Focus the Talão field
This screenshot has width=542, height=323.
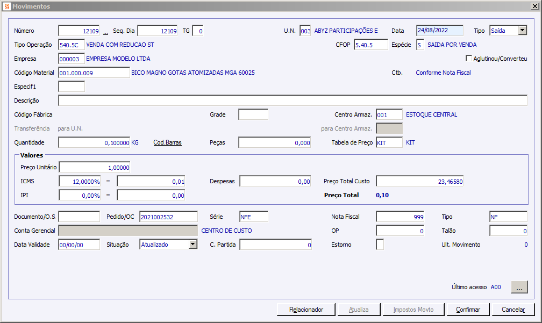509,231
